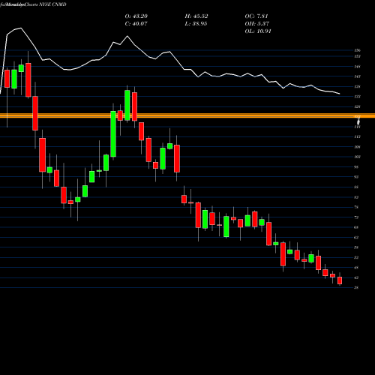
Task: Click the 42 price axis label
Action: [x=357, y=277]
